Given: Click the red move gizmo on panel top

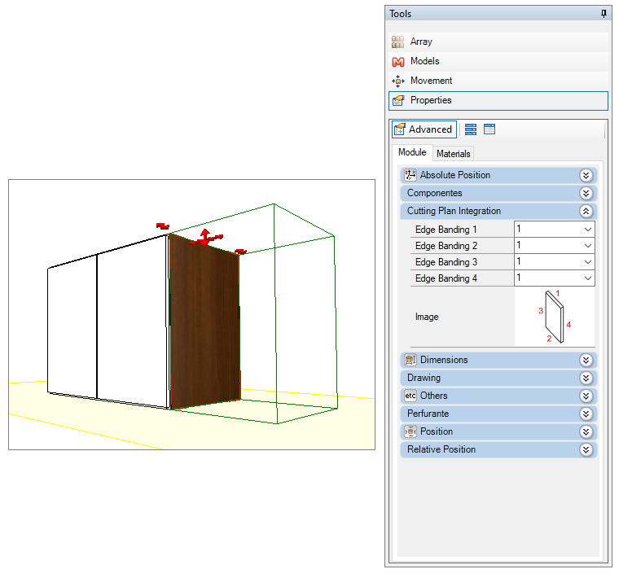Looking at the screenshot, I should (205, 238).
